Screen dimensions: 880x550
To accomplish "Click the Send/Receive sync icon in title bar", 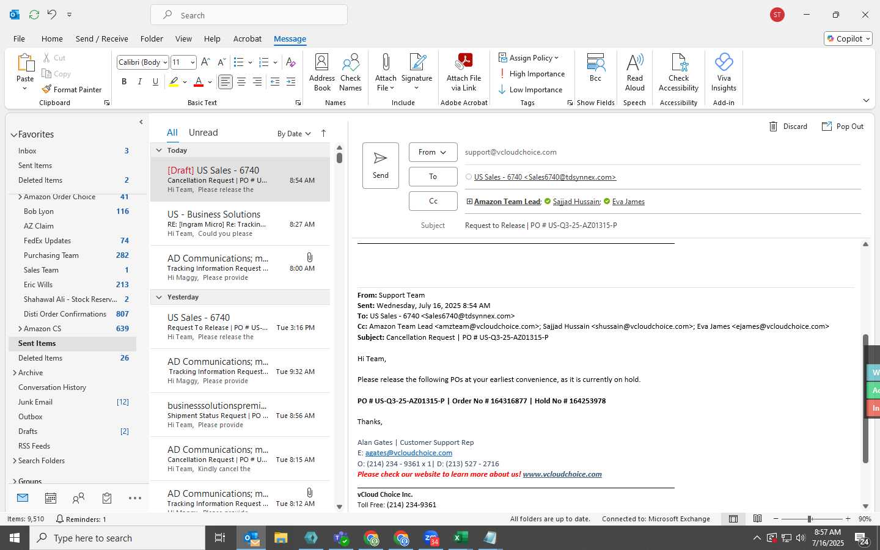I will pyautogui.click(x=34, y=14).
